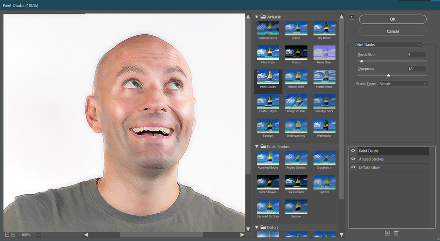440x241 pixels.
Task: Click the filter list vertical scrollbar thumb
Action: click(x=341, y=109)
